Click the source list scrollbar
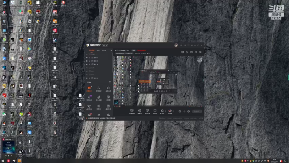Screen dimensions: 289x163 (112, 63)
